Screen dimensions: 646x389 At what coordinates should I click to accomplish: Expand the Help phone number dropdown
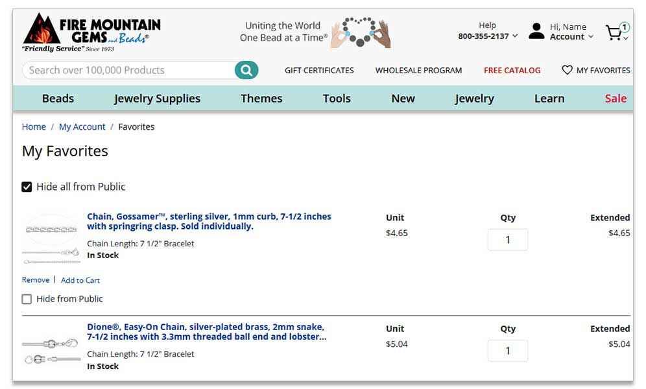(515, 36)
